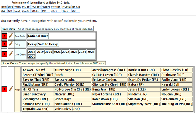
Task: Click horse Hauraki Gulf
Action: [177, 85]
